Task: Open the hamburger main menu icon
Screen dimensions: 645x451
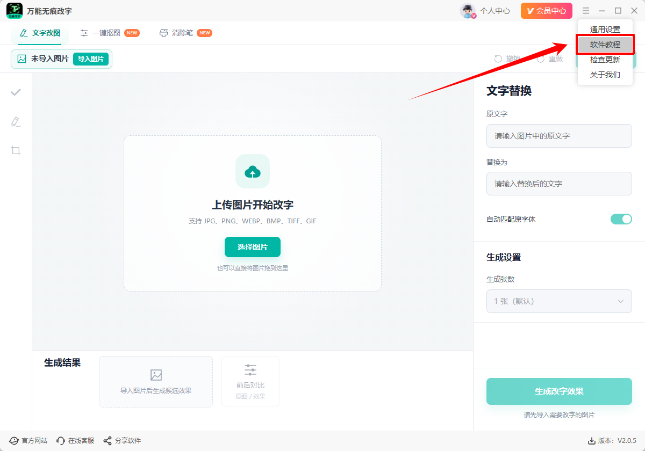Action: [586, 11]
